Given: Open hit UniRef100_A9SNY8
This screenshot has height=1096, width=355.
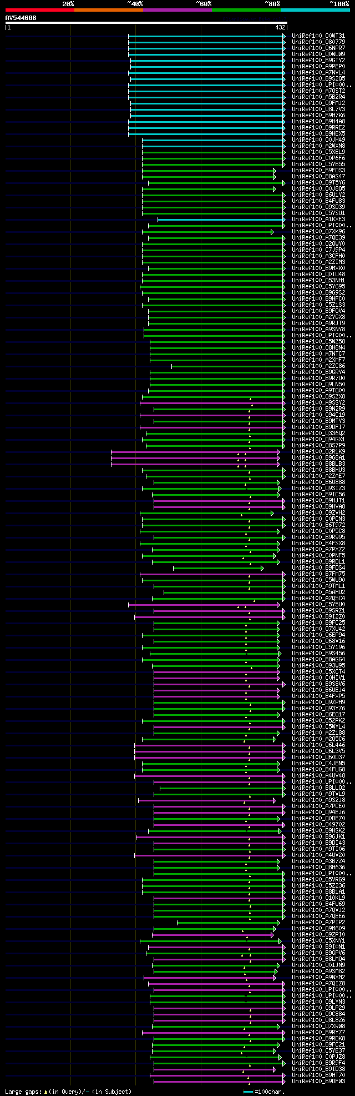Looking at the screenshot, I should click(318, 330).
